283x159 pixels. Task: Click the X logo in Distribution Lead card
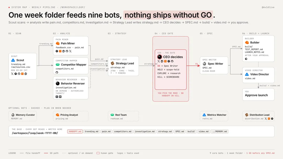pyautogui.click(x=266, y=119)
